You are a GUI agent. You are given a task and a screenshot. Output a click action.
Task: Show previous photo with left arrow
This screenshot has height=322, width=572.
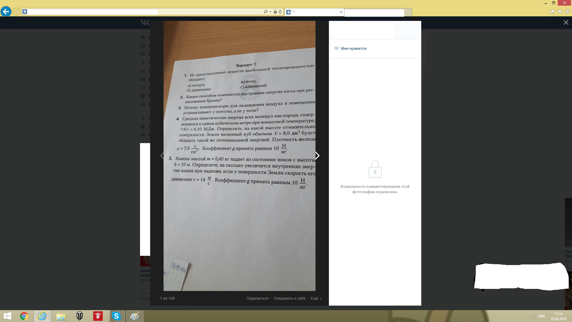pyautogui.click(x=162, y=156)
